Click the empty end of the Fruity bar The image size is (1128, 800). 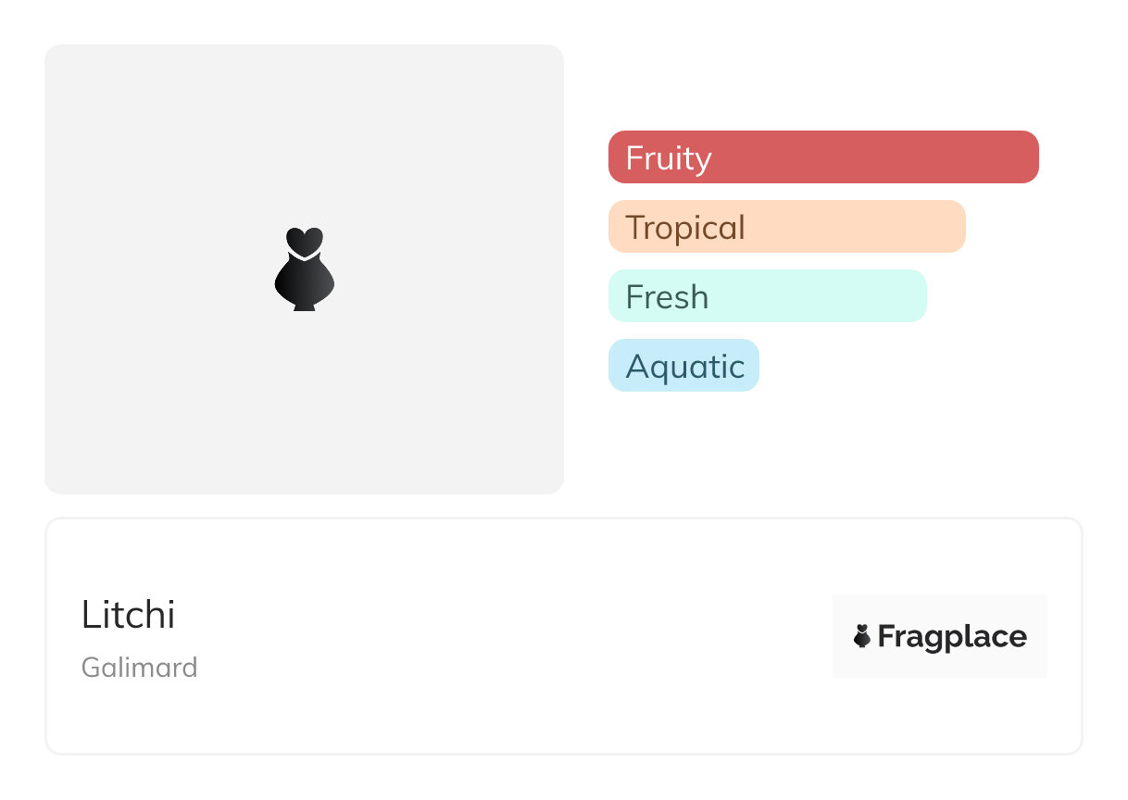tap(972, 157)
